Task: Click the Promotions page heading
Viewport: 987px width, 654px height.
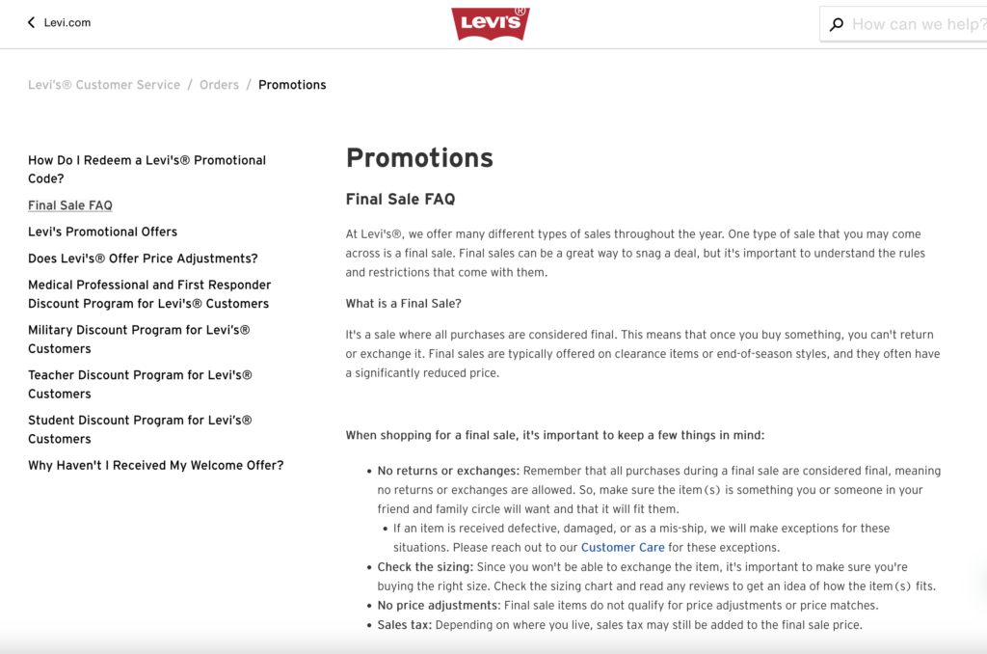Action: point(419,158)
